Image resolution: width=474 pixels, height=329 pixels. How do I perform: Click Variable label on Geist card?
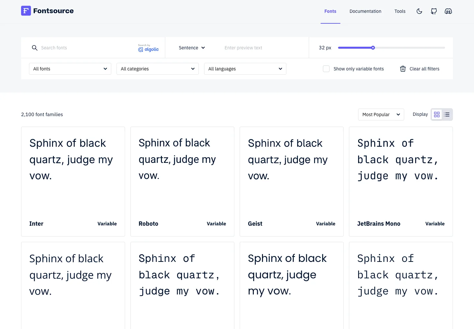pos(326,224)
